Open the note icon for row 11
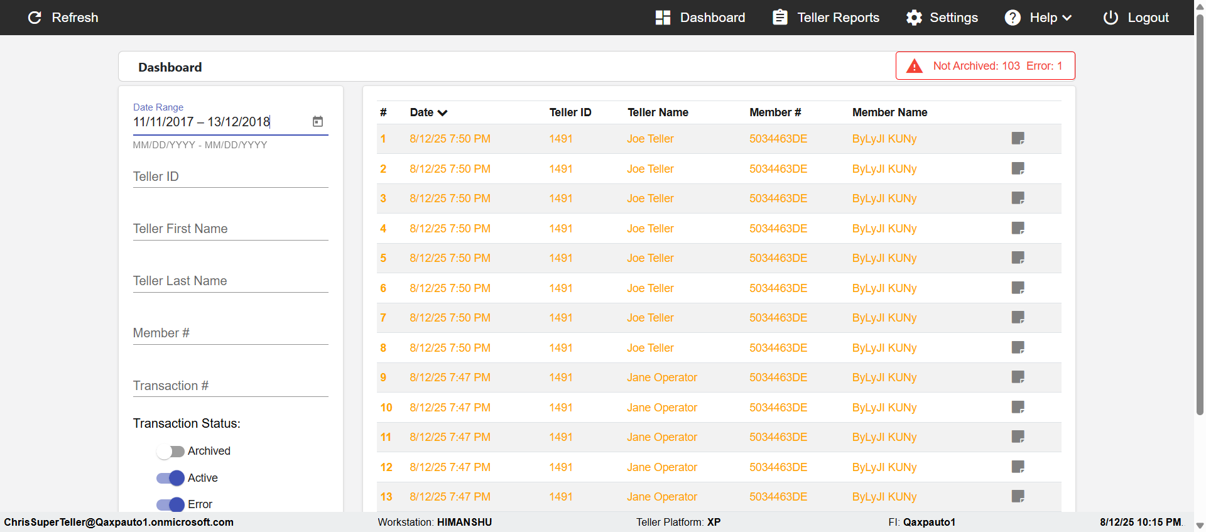The image size is (1206, 532). [1018, 437]
